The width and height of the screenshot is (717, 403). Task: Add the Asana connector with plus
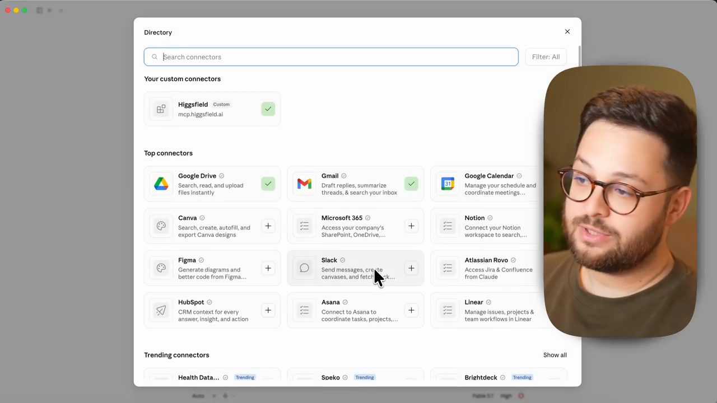click(411, 310)
